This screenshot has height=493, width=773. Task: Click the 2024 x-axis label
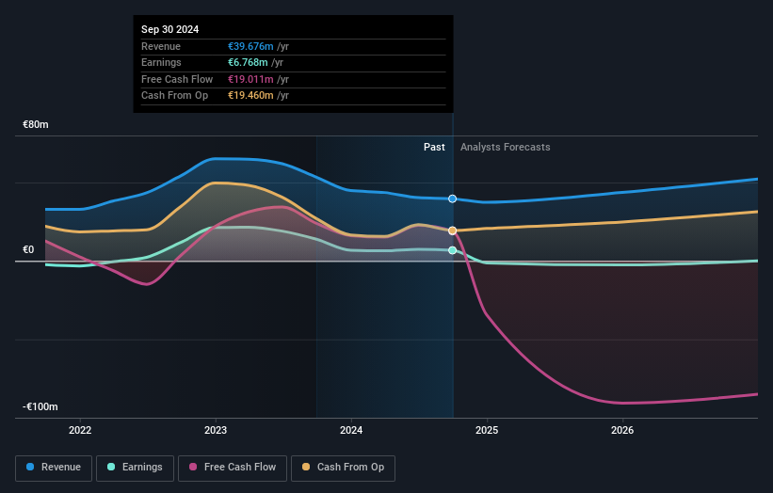[351, 431]
